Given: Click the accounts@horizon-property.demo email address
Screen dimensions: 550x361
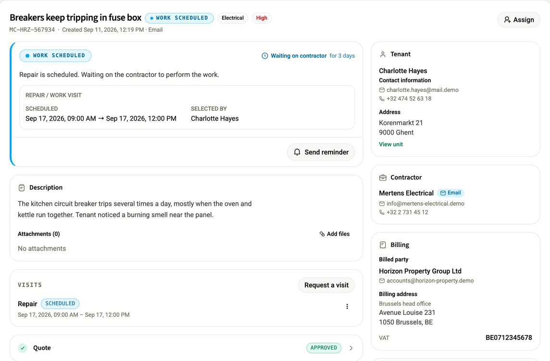Looking at the screenshot, I should (430, 281).
